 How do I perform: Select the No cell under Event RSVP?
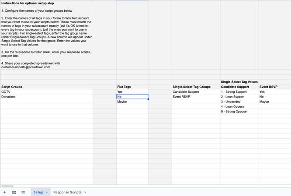click(x=275, y=97)
